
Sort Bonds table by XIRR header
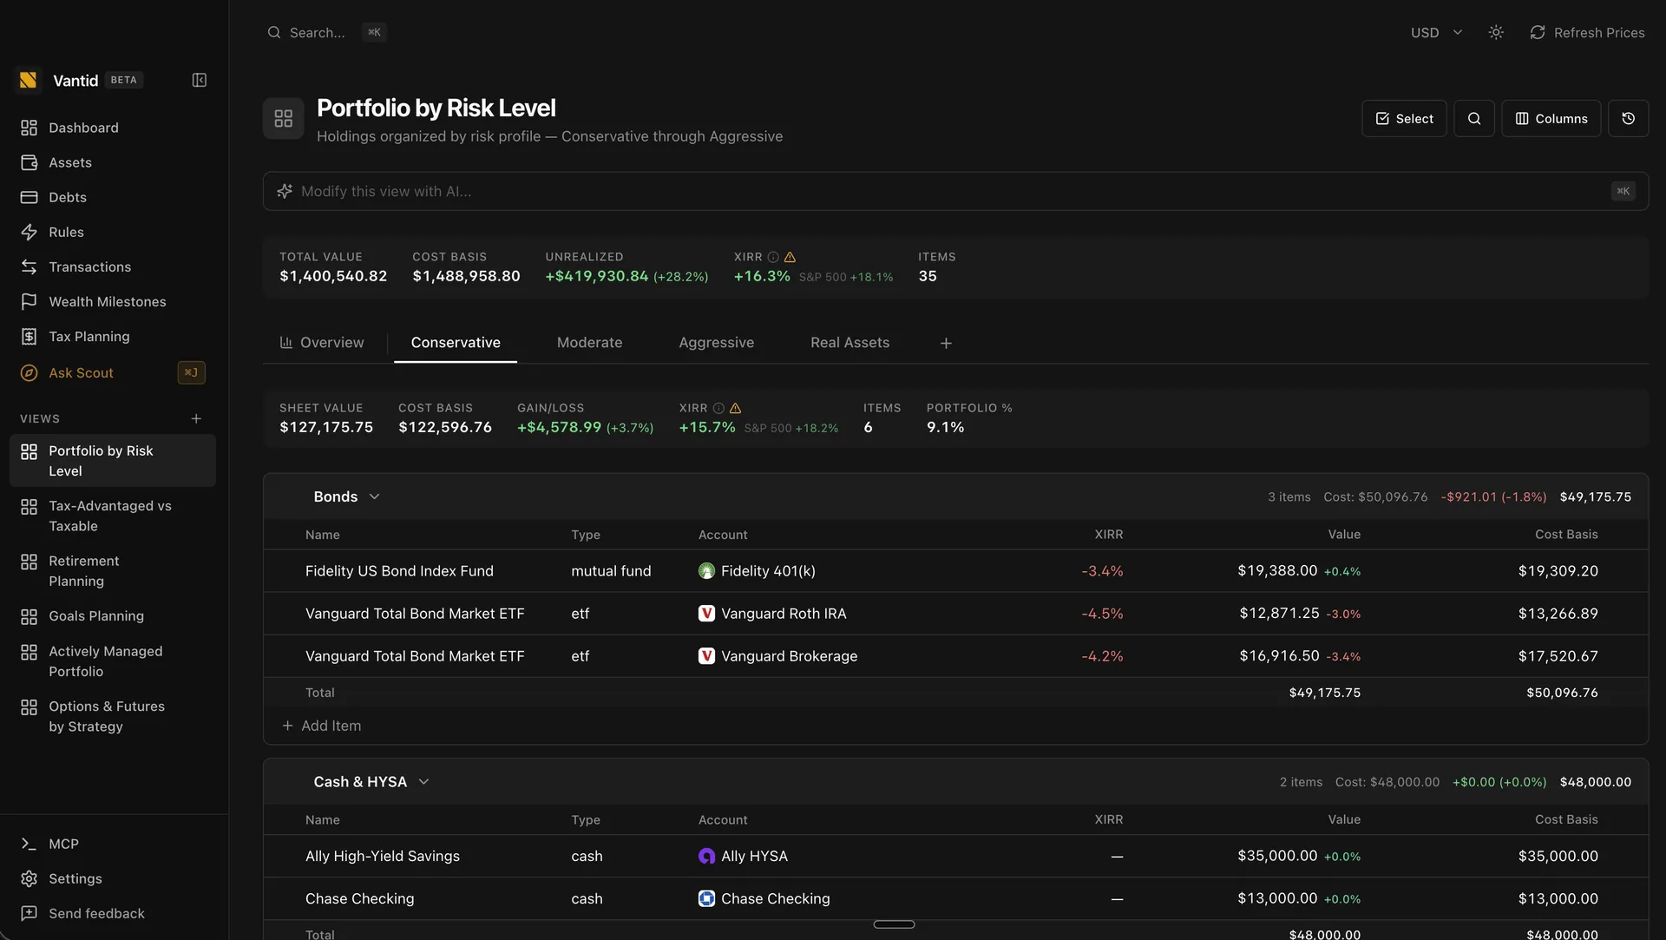(x=1108, y=535)
